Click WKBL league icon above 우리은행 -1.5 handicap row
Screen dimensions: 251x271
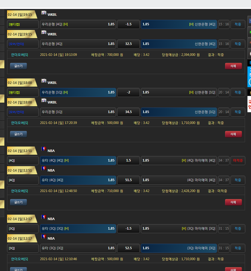(44, 13)
